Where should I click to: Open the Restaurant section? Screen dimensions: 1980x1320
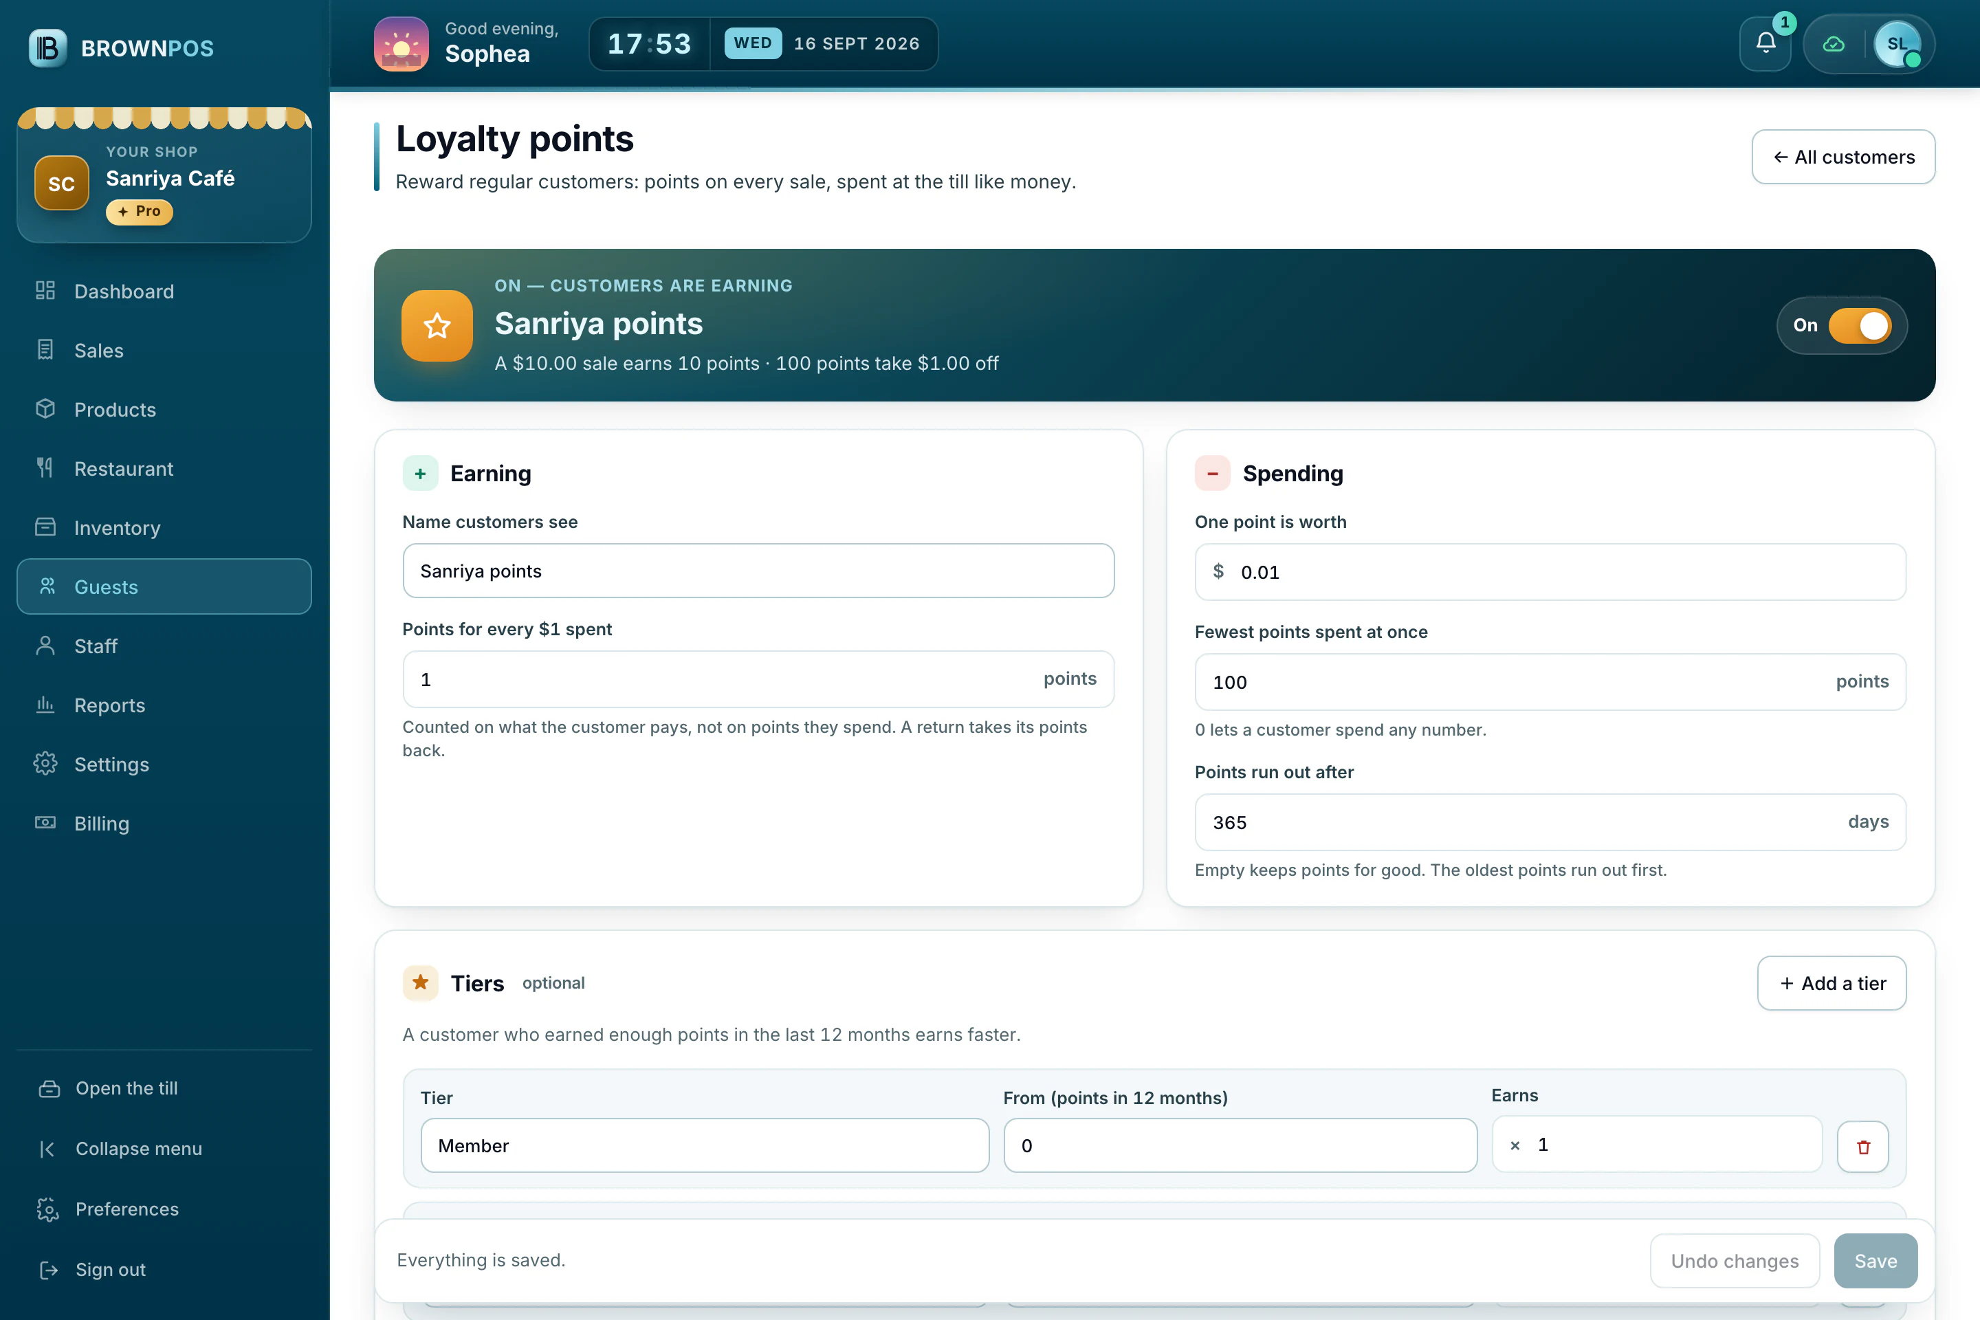164,469
